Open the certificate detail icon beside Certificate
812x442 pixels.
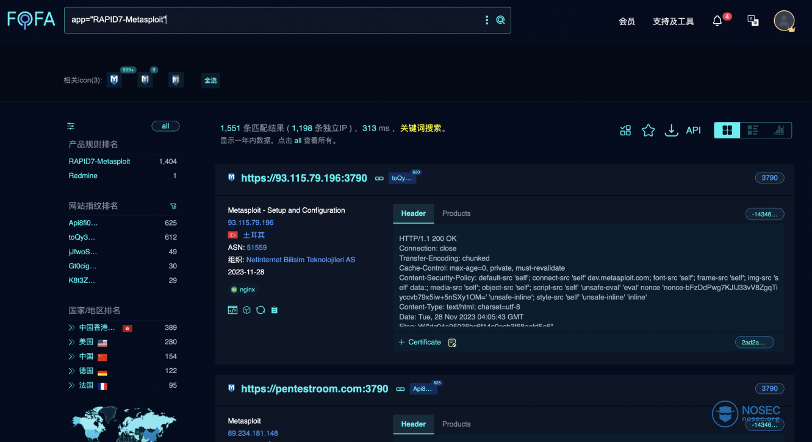click(452, 343)
